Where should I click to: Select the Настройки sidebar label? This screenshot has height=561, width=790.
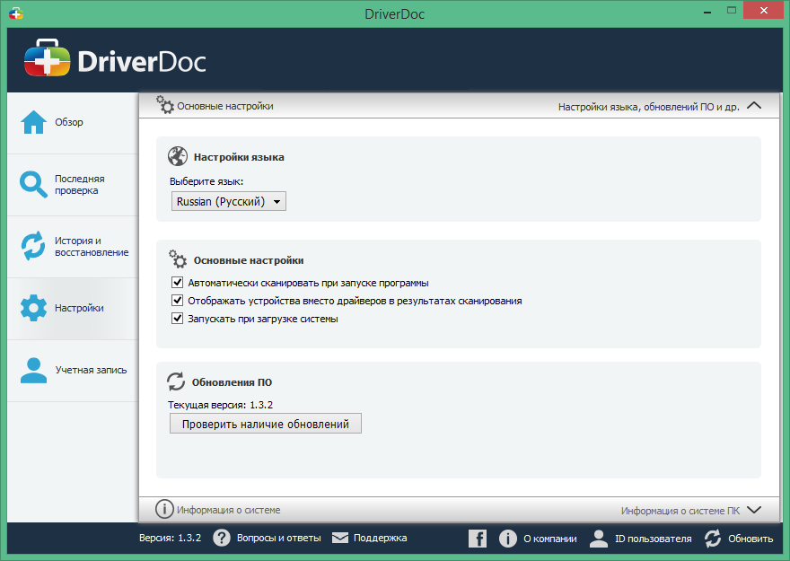coord(79,308)
